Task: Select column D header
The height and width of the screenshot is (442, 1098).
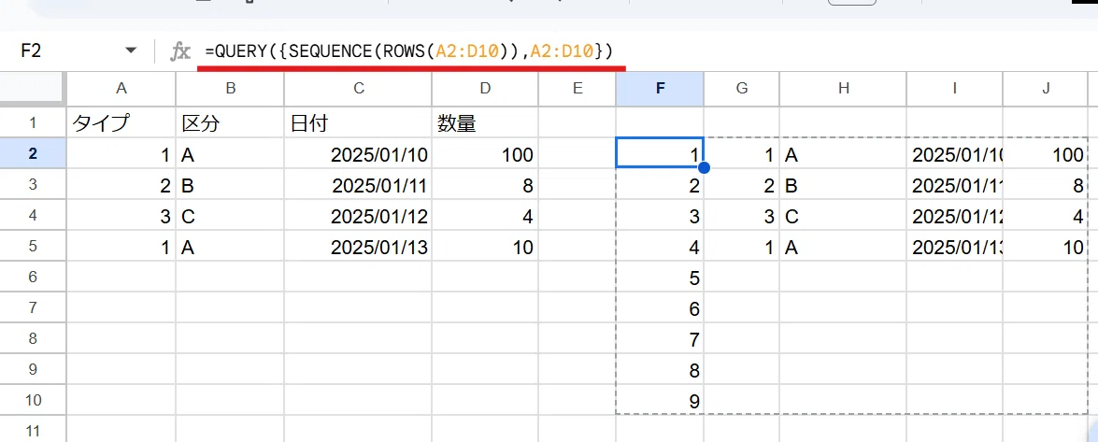Action: pos(485,88)
